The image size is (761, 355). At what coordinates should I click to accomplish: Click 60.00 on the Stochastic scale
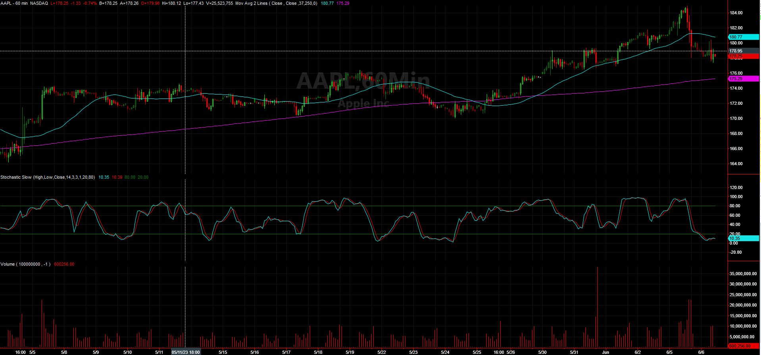[735, 215]
